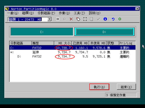Click the 結束(X) button

point(126,87)
